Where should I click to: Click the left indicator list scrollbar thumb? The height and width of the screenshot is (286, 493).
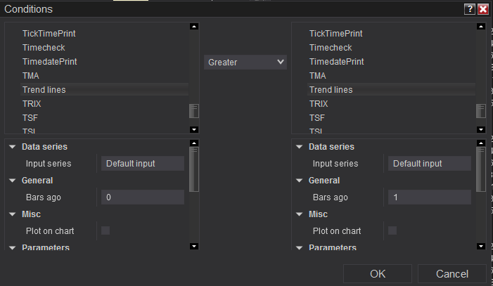point(195,111)
